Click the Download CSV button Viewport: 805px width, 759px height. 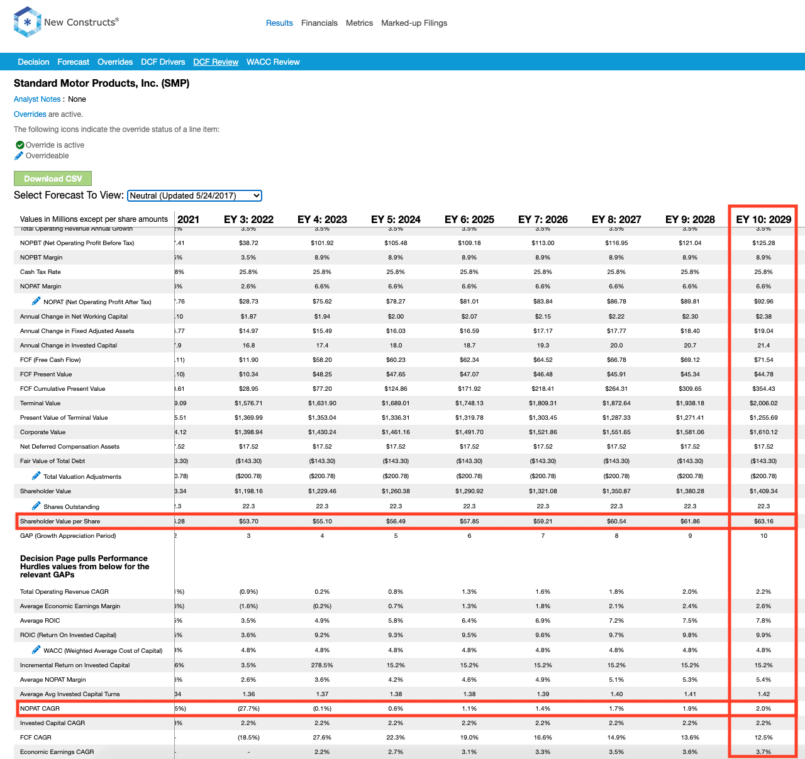point(53,178)
